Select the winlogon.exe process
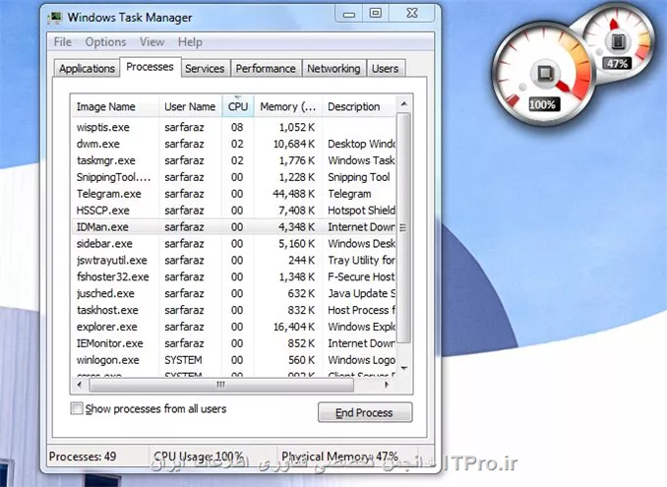This screenshot has width=667, height=487. pos(233,360)
